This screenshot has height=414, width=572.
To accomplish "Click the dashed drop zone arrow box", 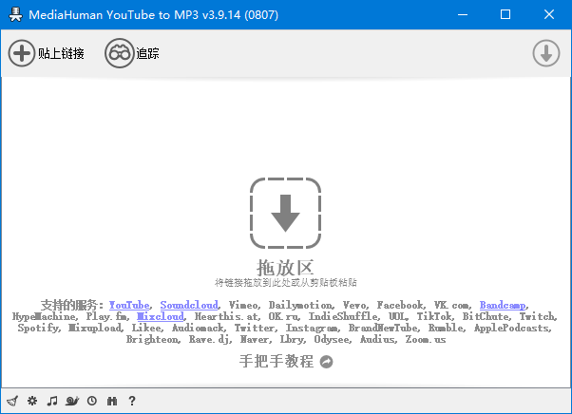I will [x=285, y=214].
